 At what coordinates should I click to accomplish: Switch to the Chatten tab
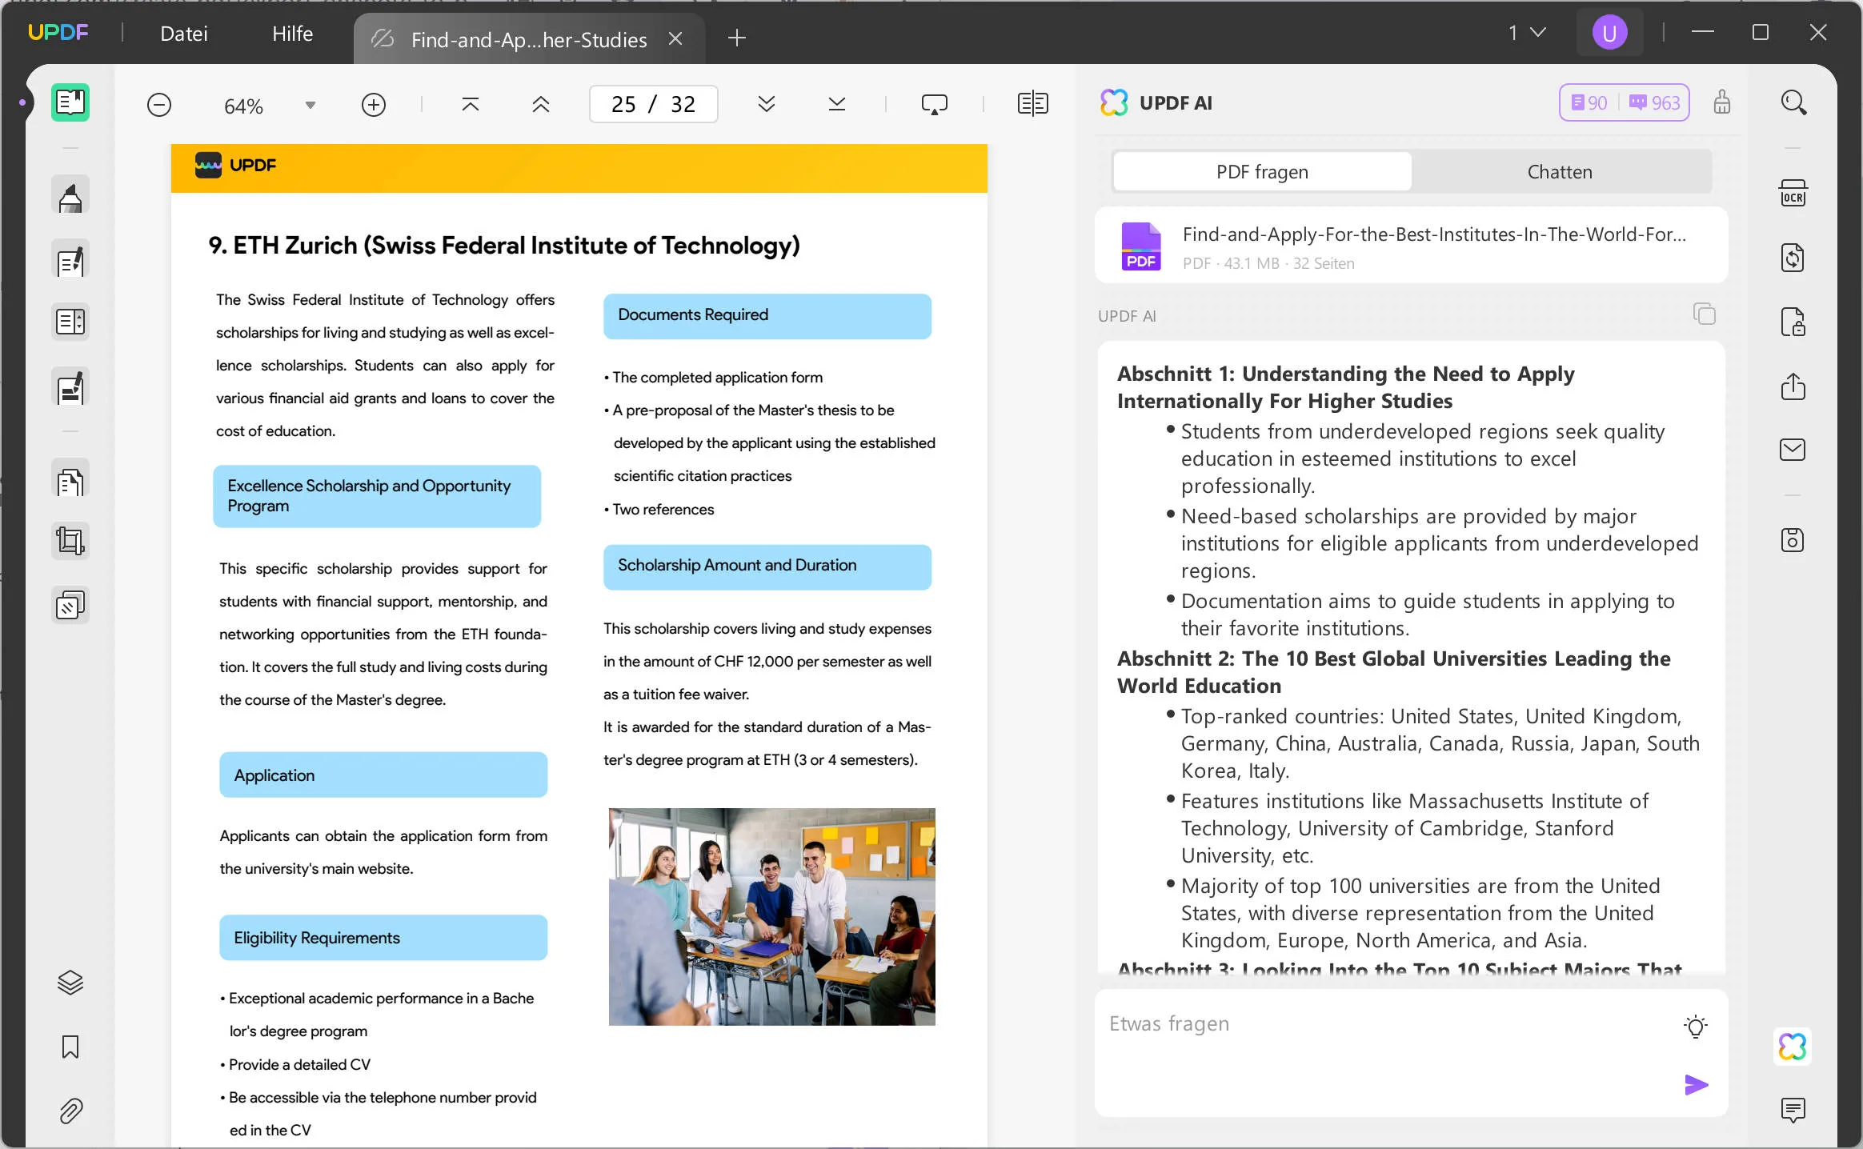[x=1560, y=171]
